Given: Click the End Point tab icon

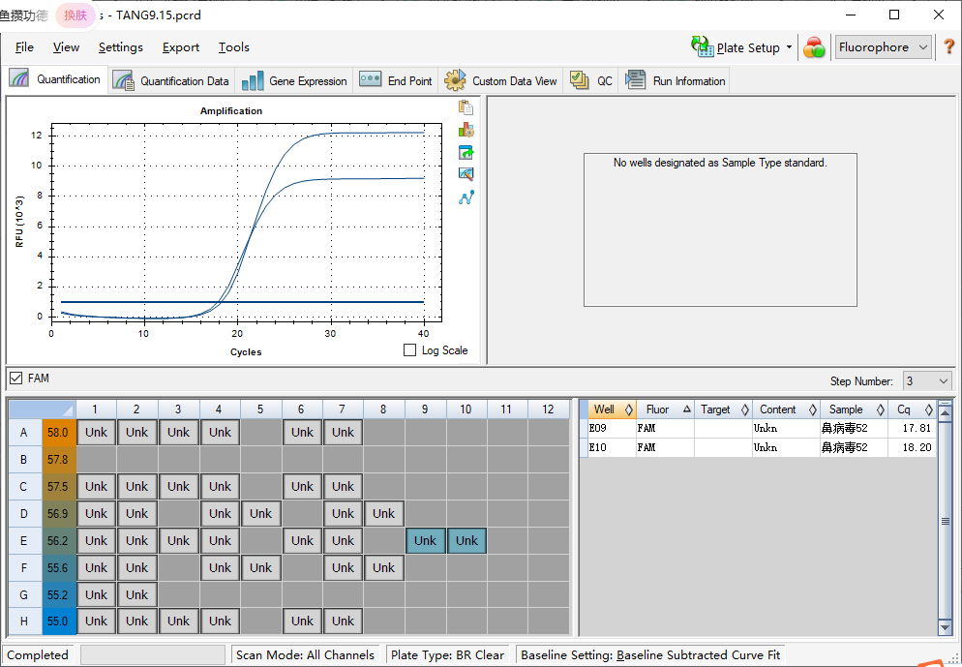Looking at the screenshot, I should coord(370,79).
